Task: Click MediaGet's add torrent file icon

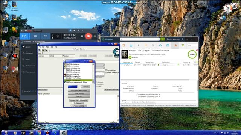Action: (124, 45)
